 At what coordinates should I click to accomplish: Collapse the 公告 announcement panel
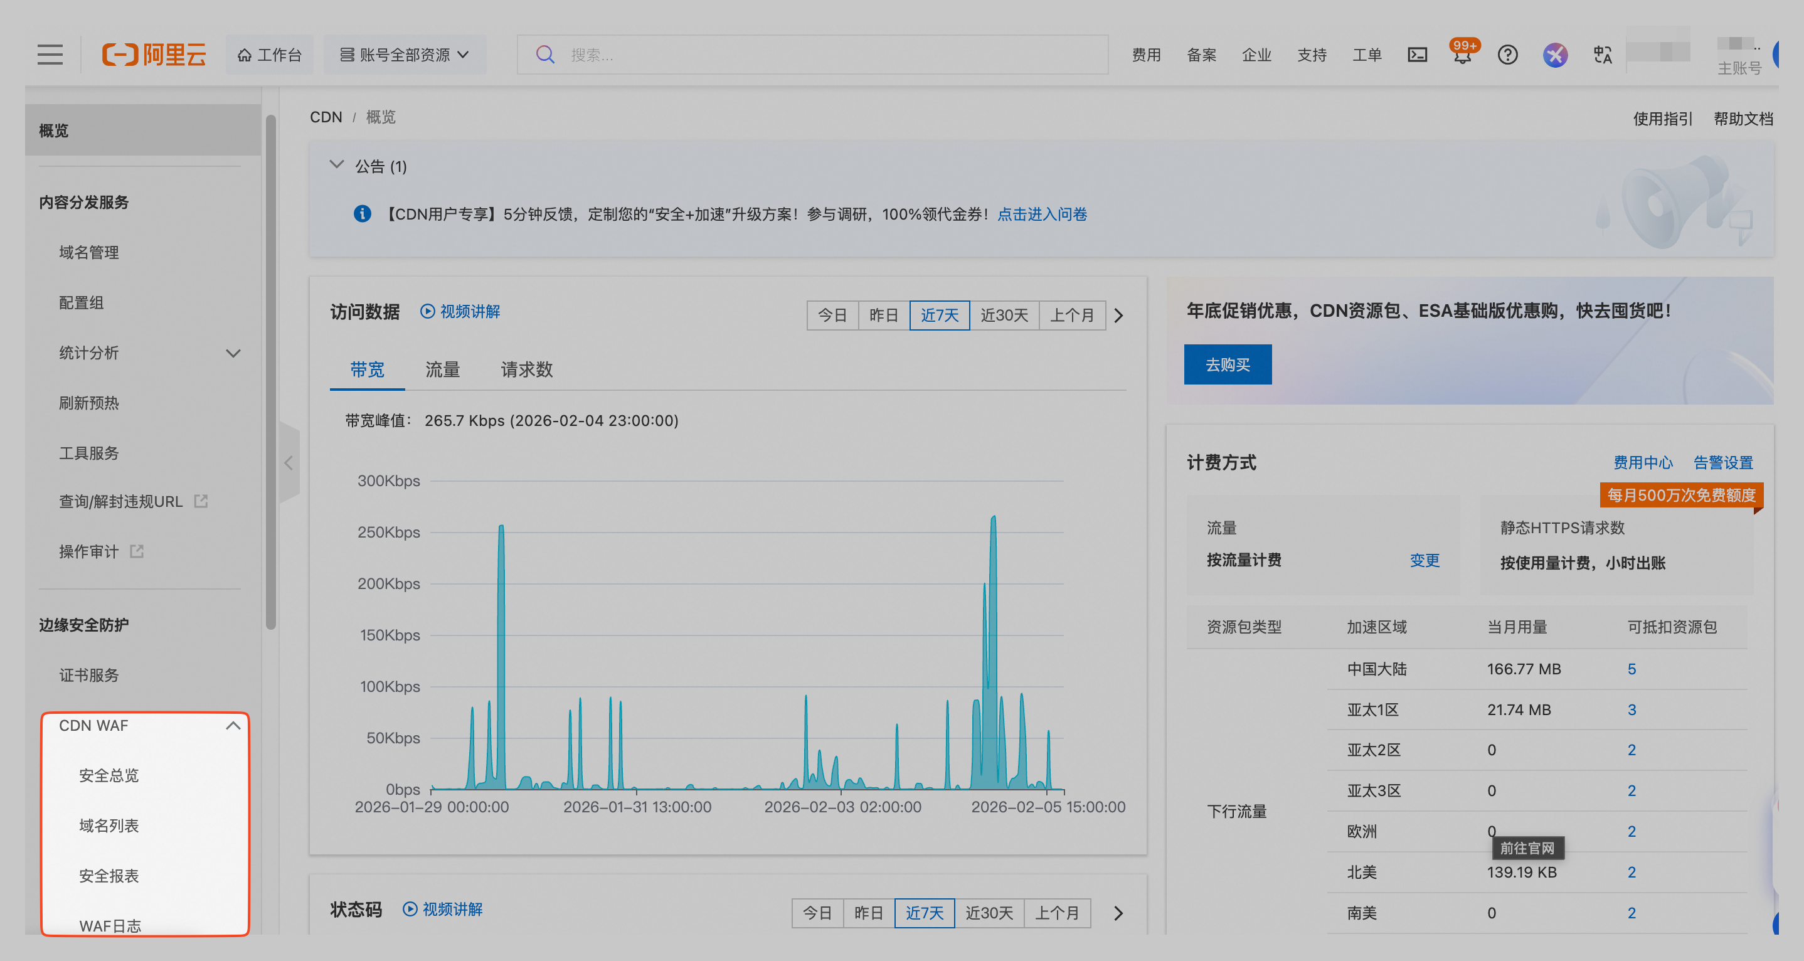(x=337, y=166)
